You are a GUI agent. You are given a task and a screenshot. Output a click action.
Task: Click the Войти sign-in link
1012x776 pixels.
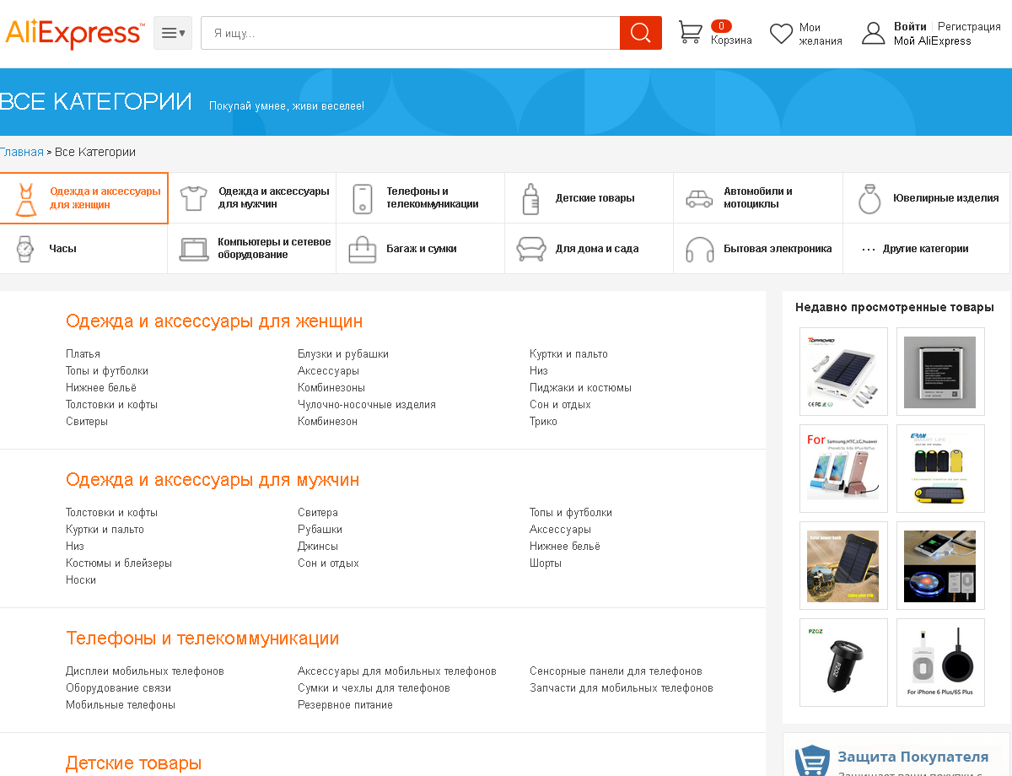click(x=910, y=26)
